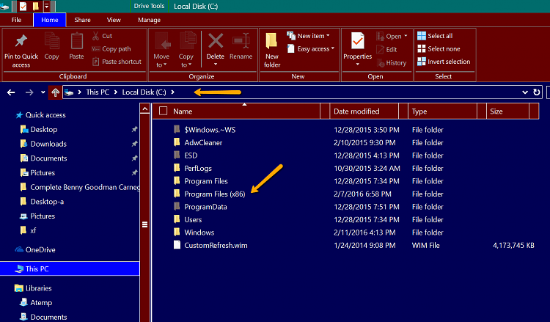Sort by the Size column header
The height and width of the screenshot is (322, 550).
pyautogui.click(x=507, y=111)
